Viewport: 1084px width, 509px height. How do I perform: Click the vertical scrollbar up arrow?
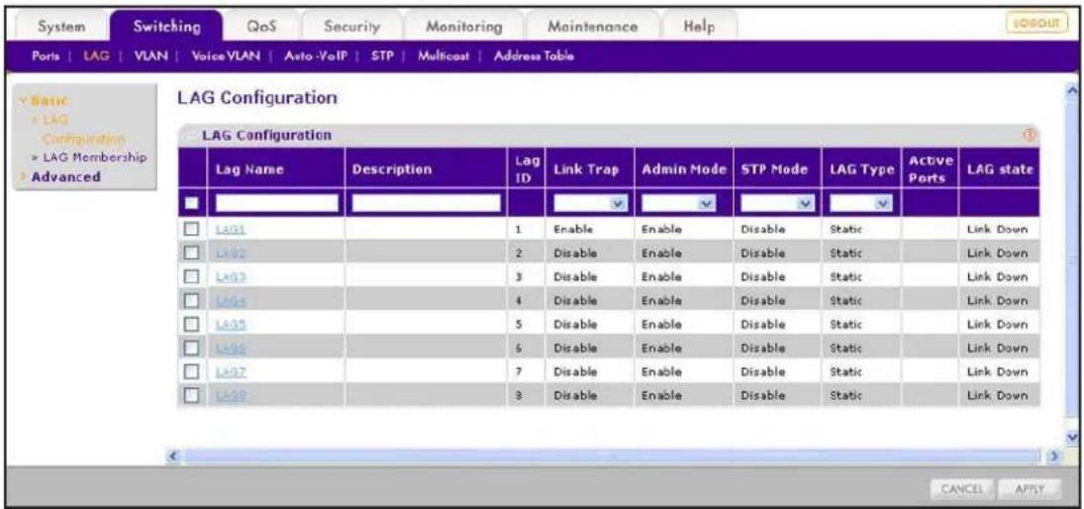point(1074,92)
